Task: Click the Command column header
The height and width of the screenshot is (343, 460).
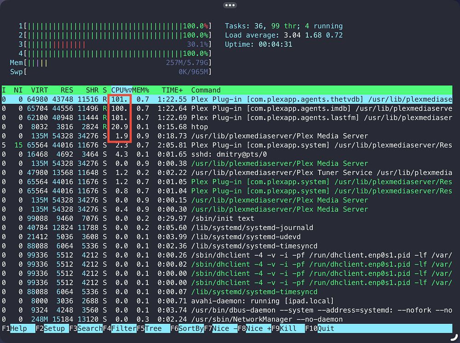Action: [206, 90]
